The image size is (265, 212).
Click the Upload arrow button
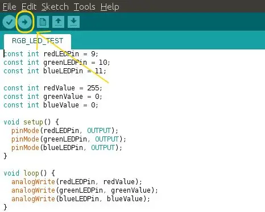coord(24,22)
